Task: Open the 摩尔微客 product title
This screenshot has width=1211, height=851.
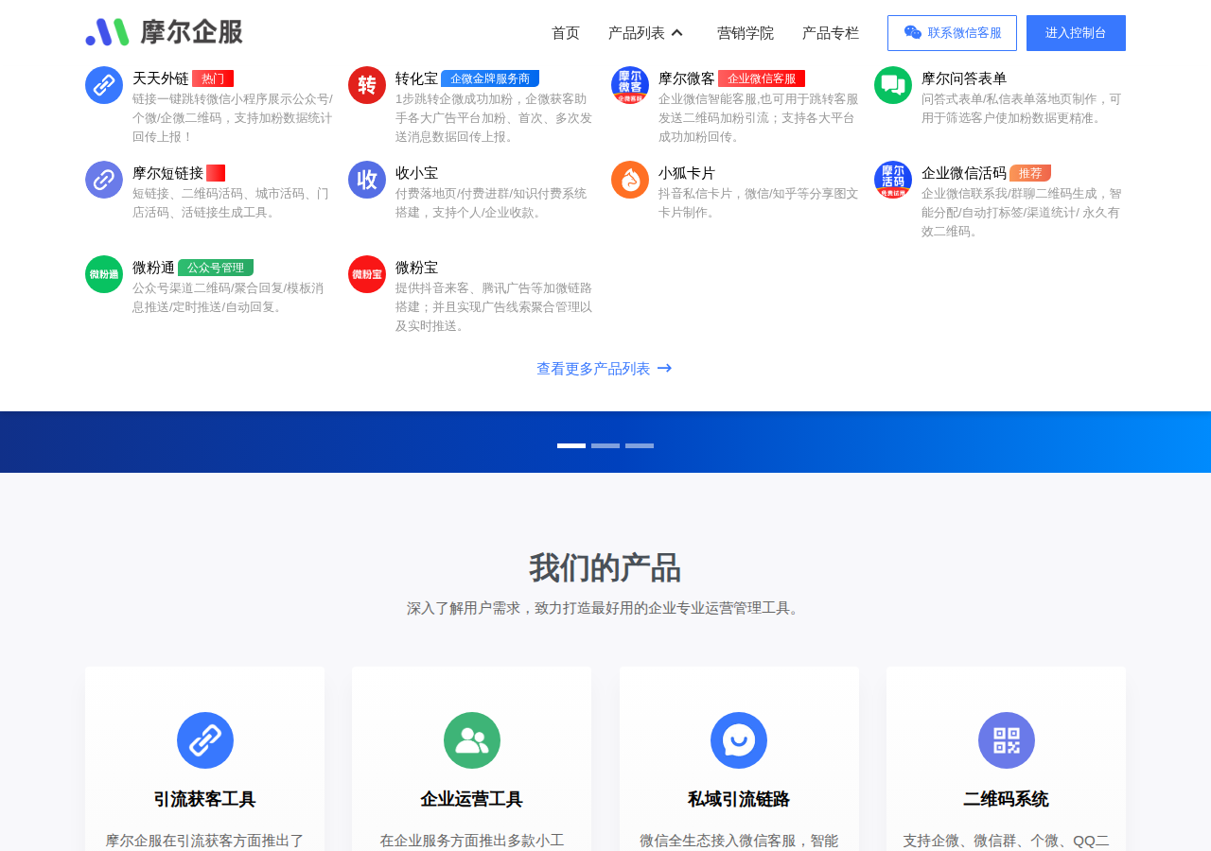Action: pos(687,78)
